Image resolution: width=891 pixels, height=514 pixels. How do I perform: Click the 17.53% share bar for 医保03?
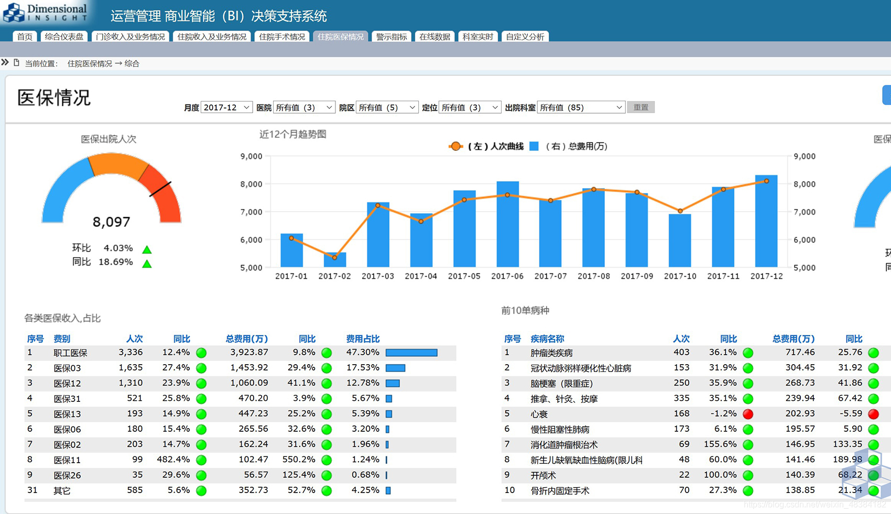(395, 368)
